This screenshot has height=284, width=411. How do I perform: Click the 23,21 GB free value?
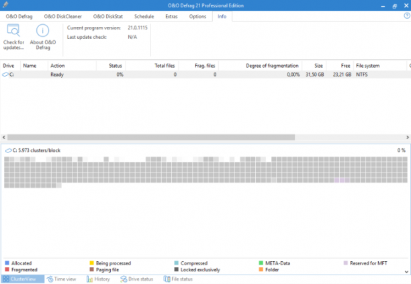click(342, 75)
